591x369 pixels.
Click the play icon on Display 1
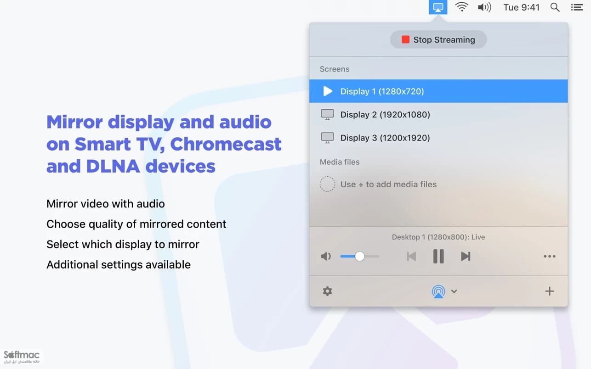click(328, 91)
